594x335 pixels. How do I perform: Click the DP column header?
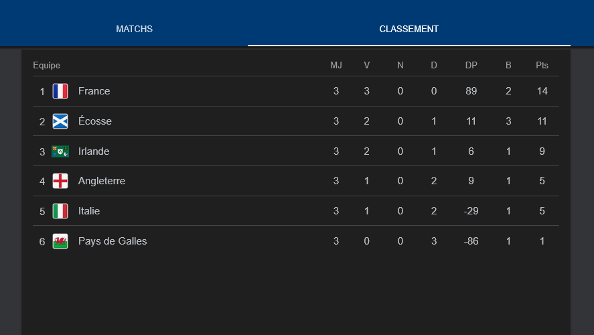click(471, 65)
